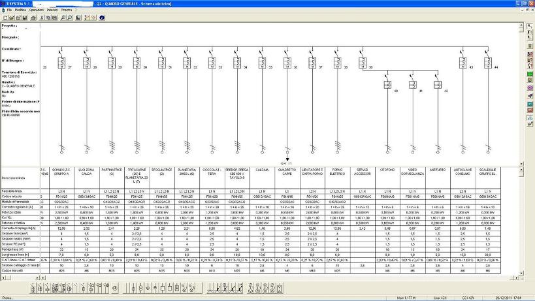The height and width of the screenshot is (301, 535).
Task: Click the Open file folder icon
Action: point(12,18)
